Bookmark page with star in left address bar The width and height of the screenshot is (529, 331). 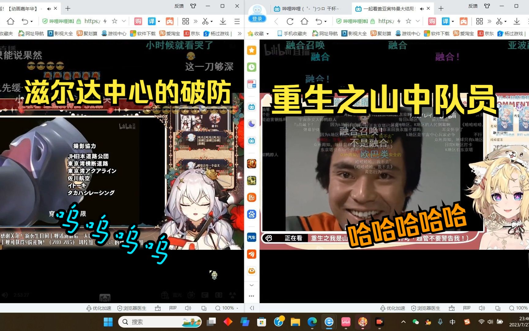[x=114, y=21]
